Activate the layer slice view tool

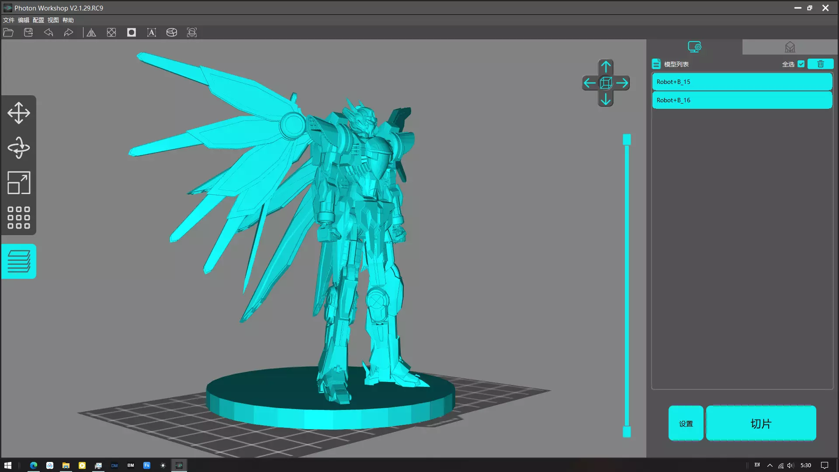click(18, 261)
